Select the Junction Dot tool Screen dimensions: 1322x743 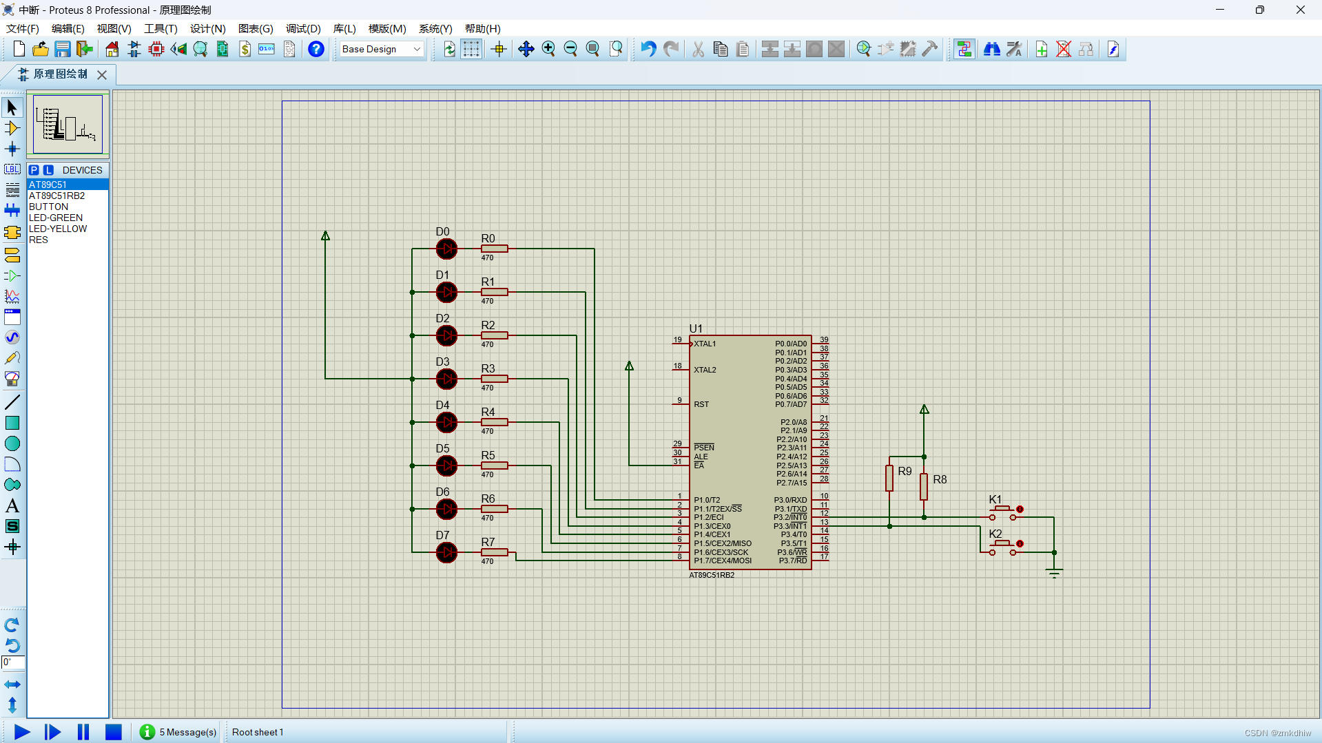12,149
